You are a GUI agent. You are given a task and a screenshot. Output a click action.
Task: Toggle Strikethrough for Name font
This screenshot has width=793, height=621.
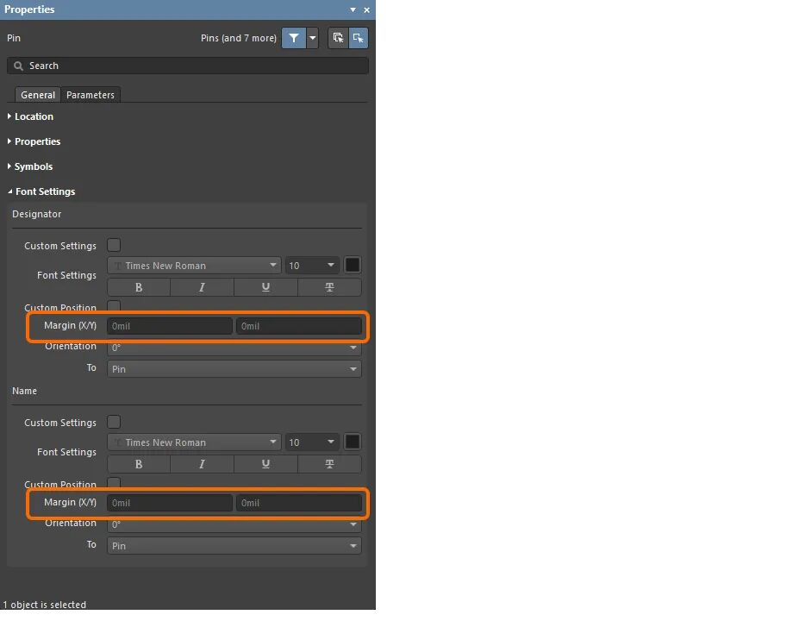329,464
